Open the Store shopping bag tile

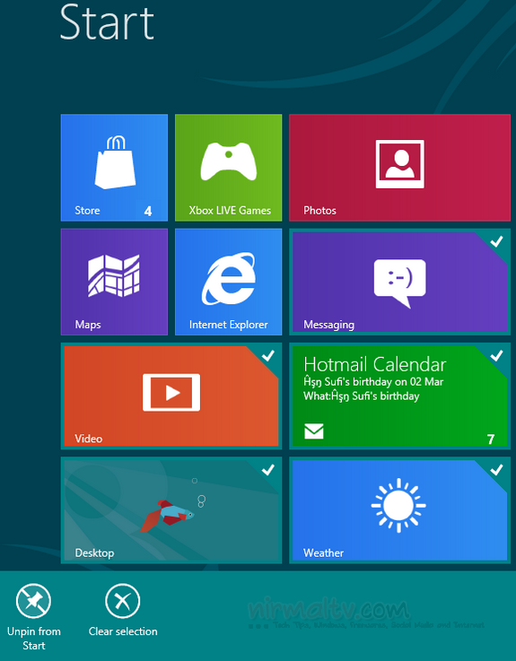(114, 168)
